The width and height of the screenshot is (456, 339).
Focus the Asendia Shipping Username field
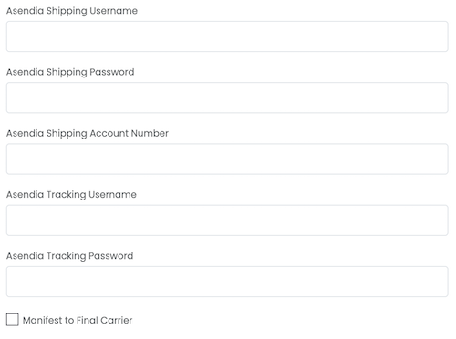(227, 36)
